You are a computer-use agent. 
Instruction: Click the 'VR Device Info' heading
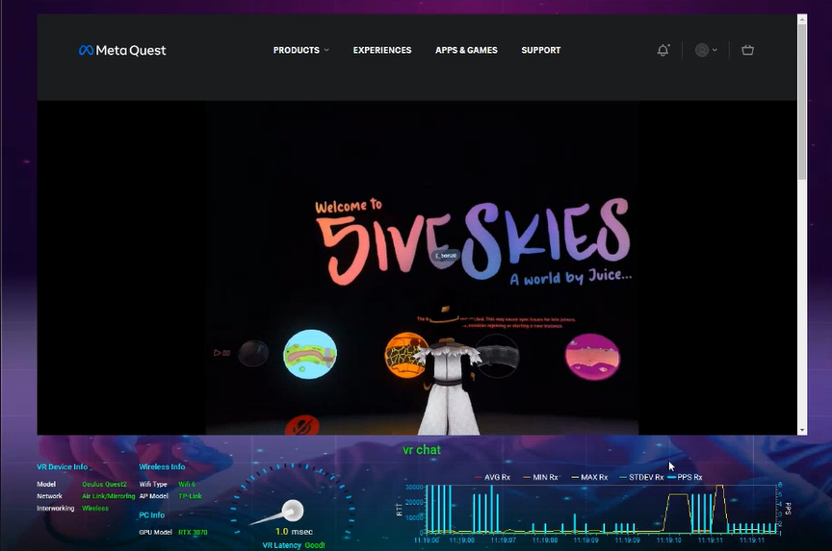(x=62, y=466)
